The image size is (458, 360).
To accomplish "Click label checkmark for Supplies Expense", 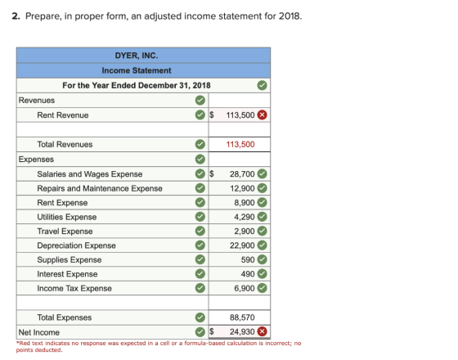I will [x=200, y=259].
